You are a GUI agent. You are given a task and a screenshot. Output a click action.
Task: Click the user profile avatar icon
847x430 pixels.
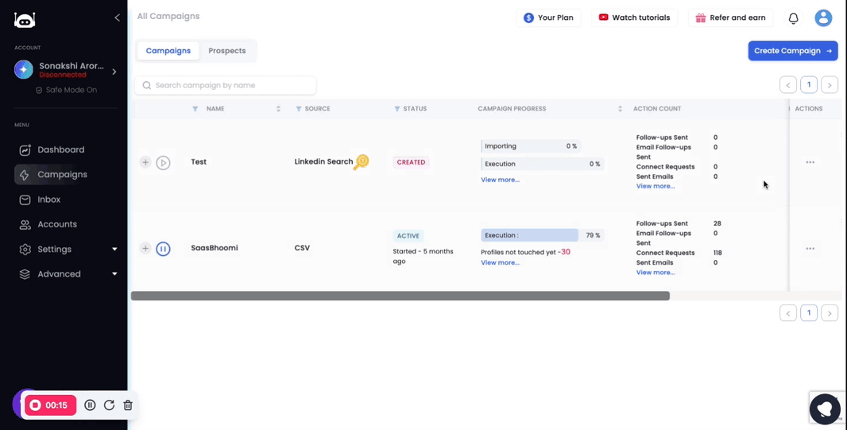tap(823, 17)
